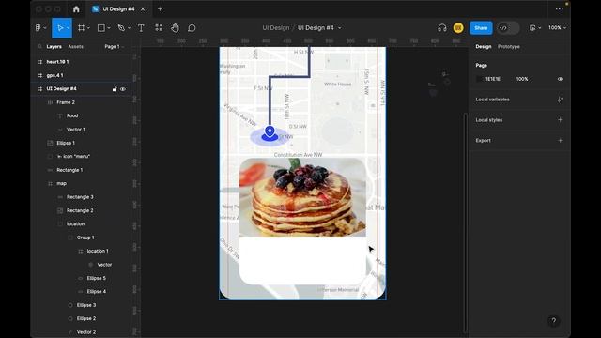Switch to the Assets tab
The width and height of the screenshot is (601, 338).
tap(75, 46)
